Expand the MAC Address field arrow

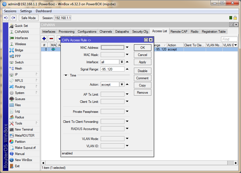(127, 47)
